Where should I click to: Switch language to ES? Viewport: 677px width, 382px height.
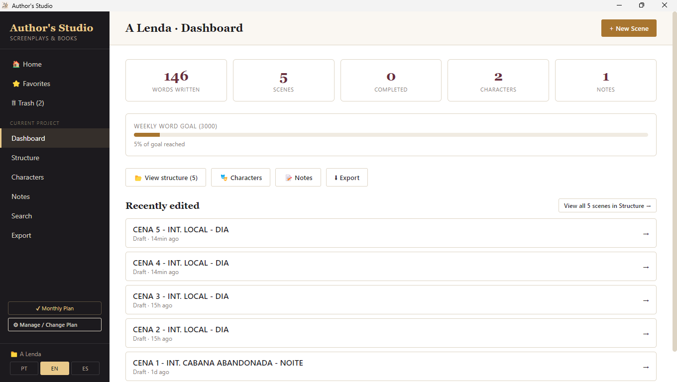point(85,369)
